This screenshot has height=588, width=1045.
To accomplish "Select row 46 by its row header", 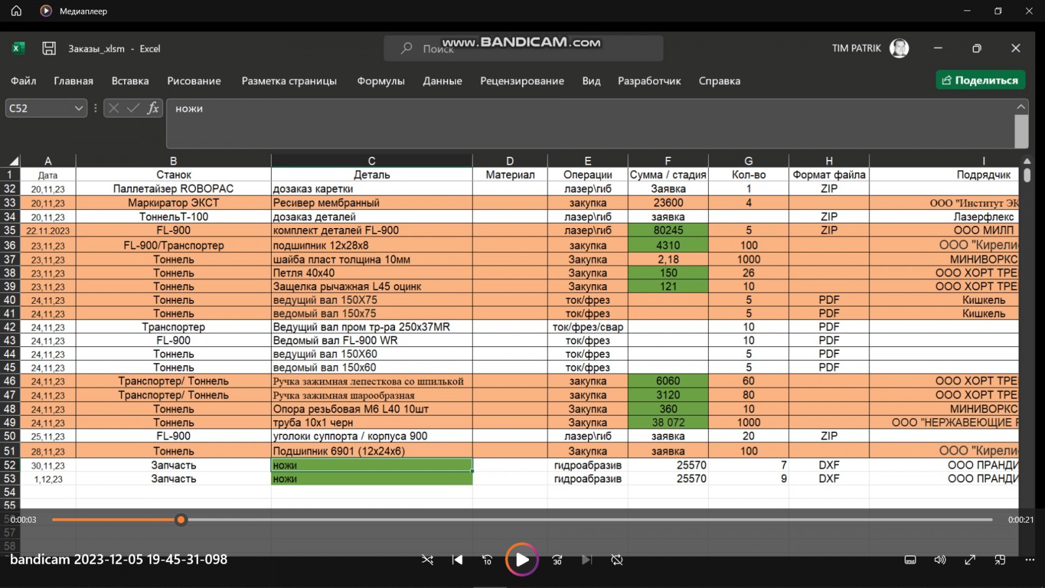I will pyautogui.click(x=10, y=381).
